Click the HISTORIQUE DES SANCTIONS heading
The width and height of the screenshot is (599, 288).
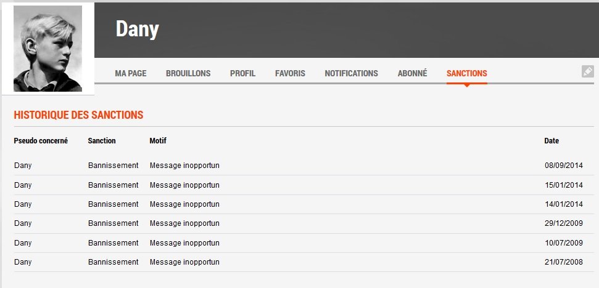(78, 115)
